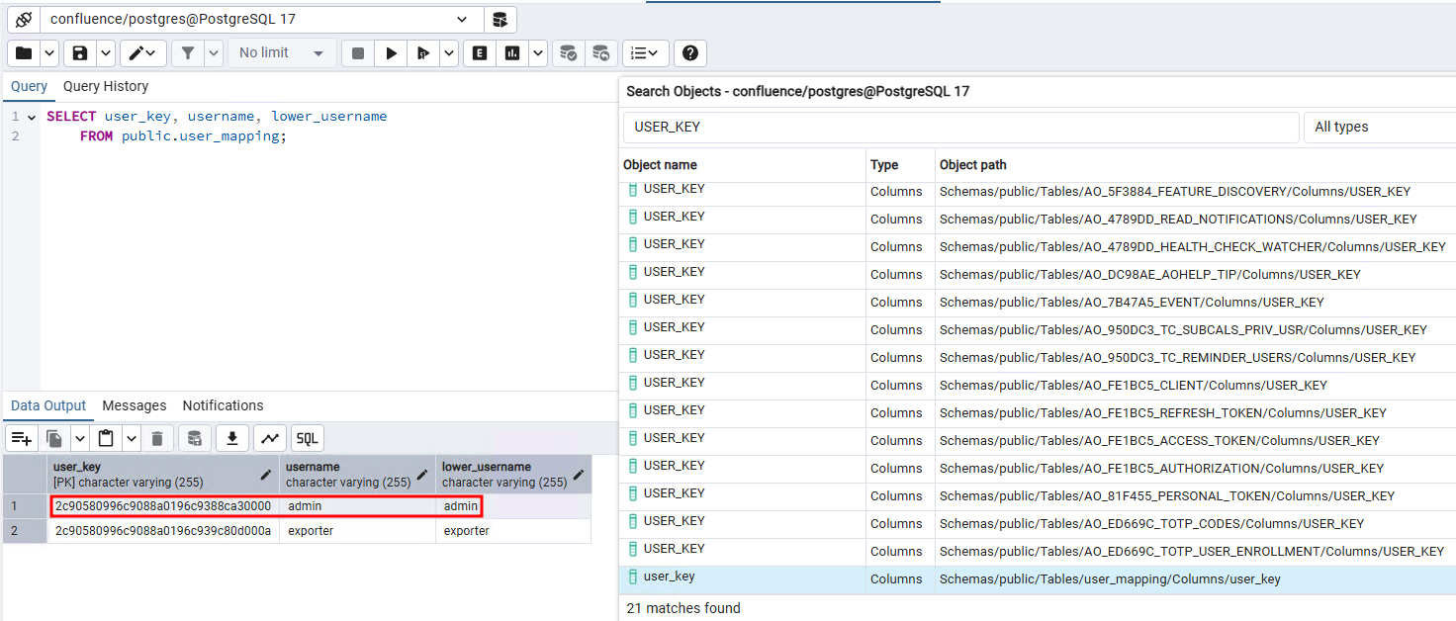Viewport: 1456px width, 621px height.
Task: Select the AO_81F455_PERSONAL_TOKEN result
Action: (x=1038, y=495)
